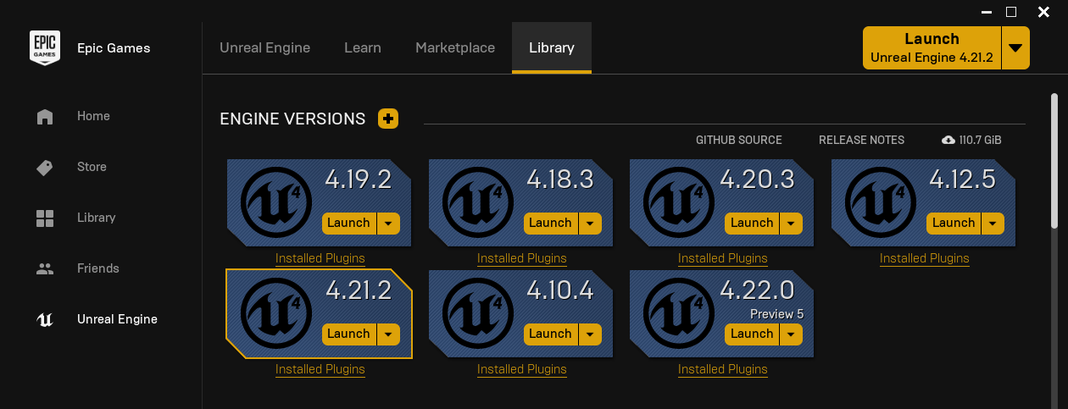Click the Unreal logo on the 4.12.5 card
Screen dimensions: 1068x409
(880, 202)
